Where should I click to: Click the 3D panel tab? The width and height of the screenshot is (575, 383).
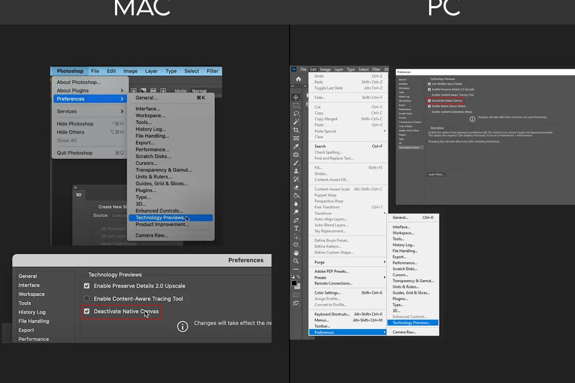pos(78,195)
